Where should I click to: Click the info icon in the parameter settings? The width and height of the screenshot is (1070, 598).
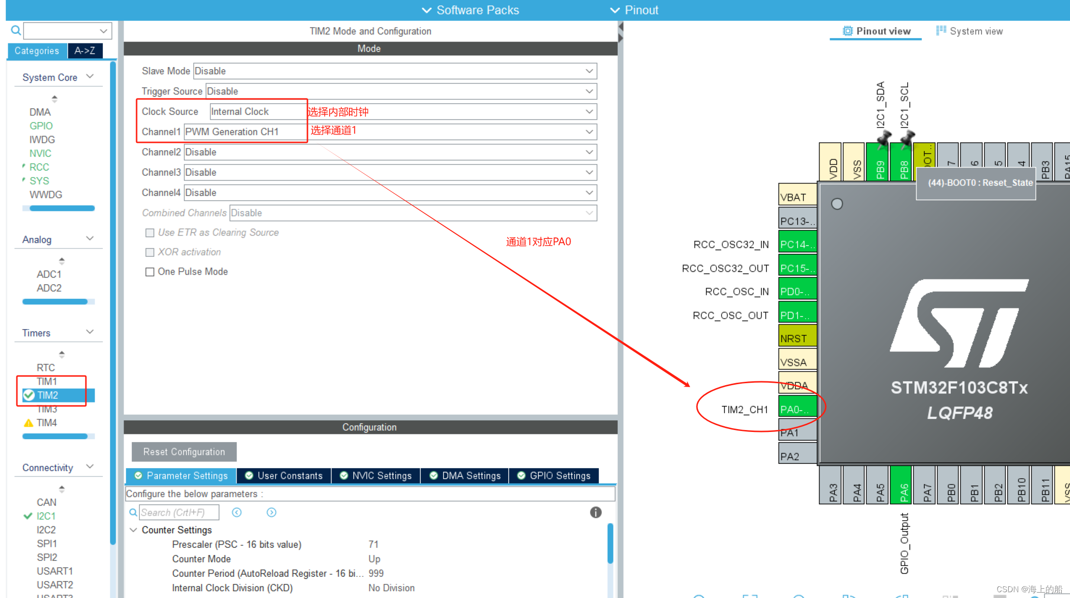(x=596, y=512)
